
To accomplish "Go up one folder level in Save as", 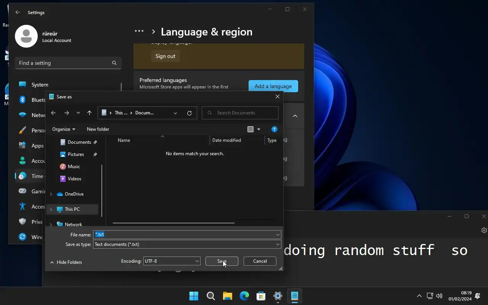I will 89,113.
